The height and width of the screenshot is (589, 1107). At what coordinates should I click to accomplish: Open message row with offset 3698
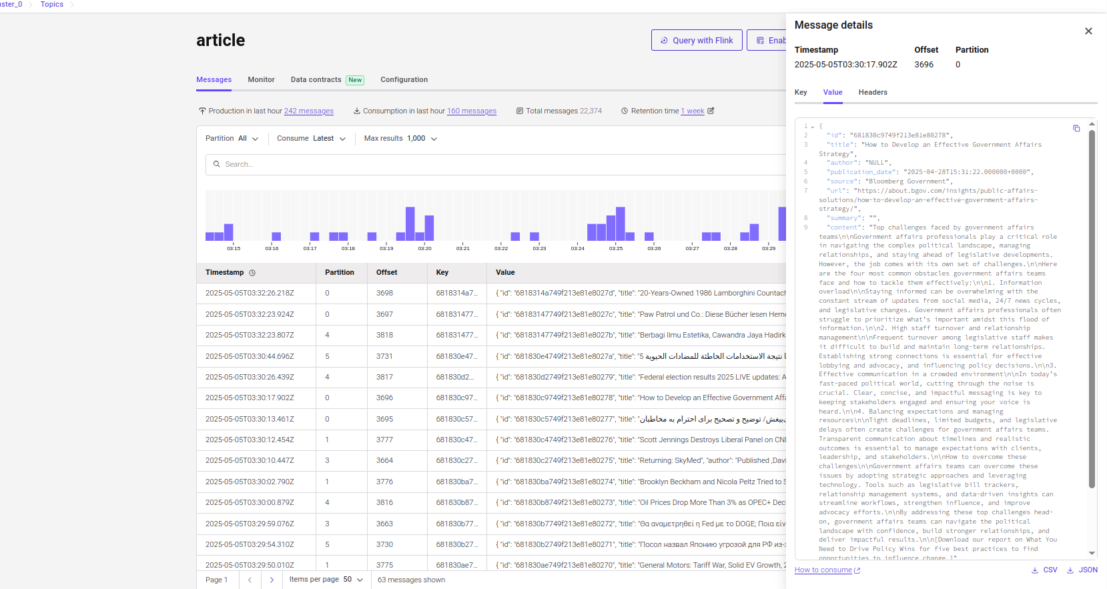click(x=491, y=293)
